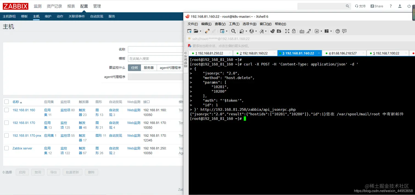
Task: Select the 服务器 monitored-by option
Action: (x=149, y=68)
